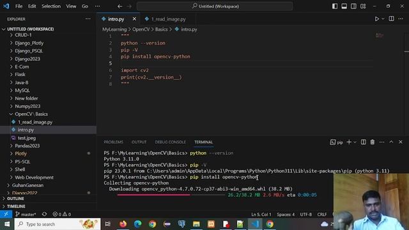Split the editor to the right
The width and height of the screenshot is (409, 230).
pos(391,19)
